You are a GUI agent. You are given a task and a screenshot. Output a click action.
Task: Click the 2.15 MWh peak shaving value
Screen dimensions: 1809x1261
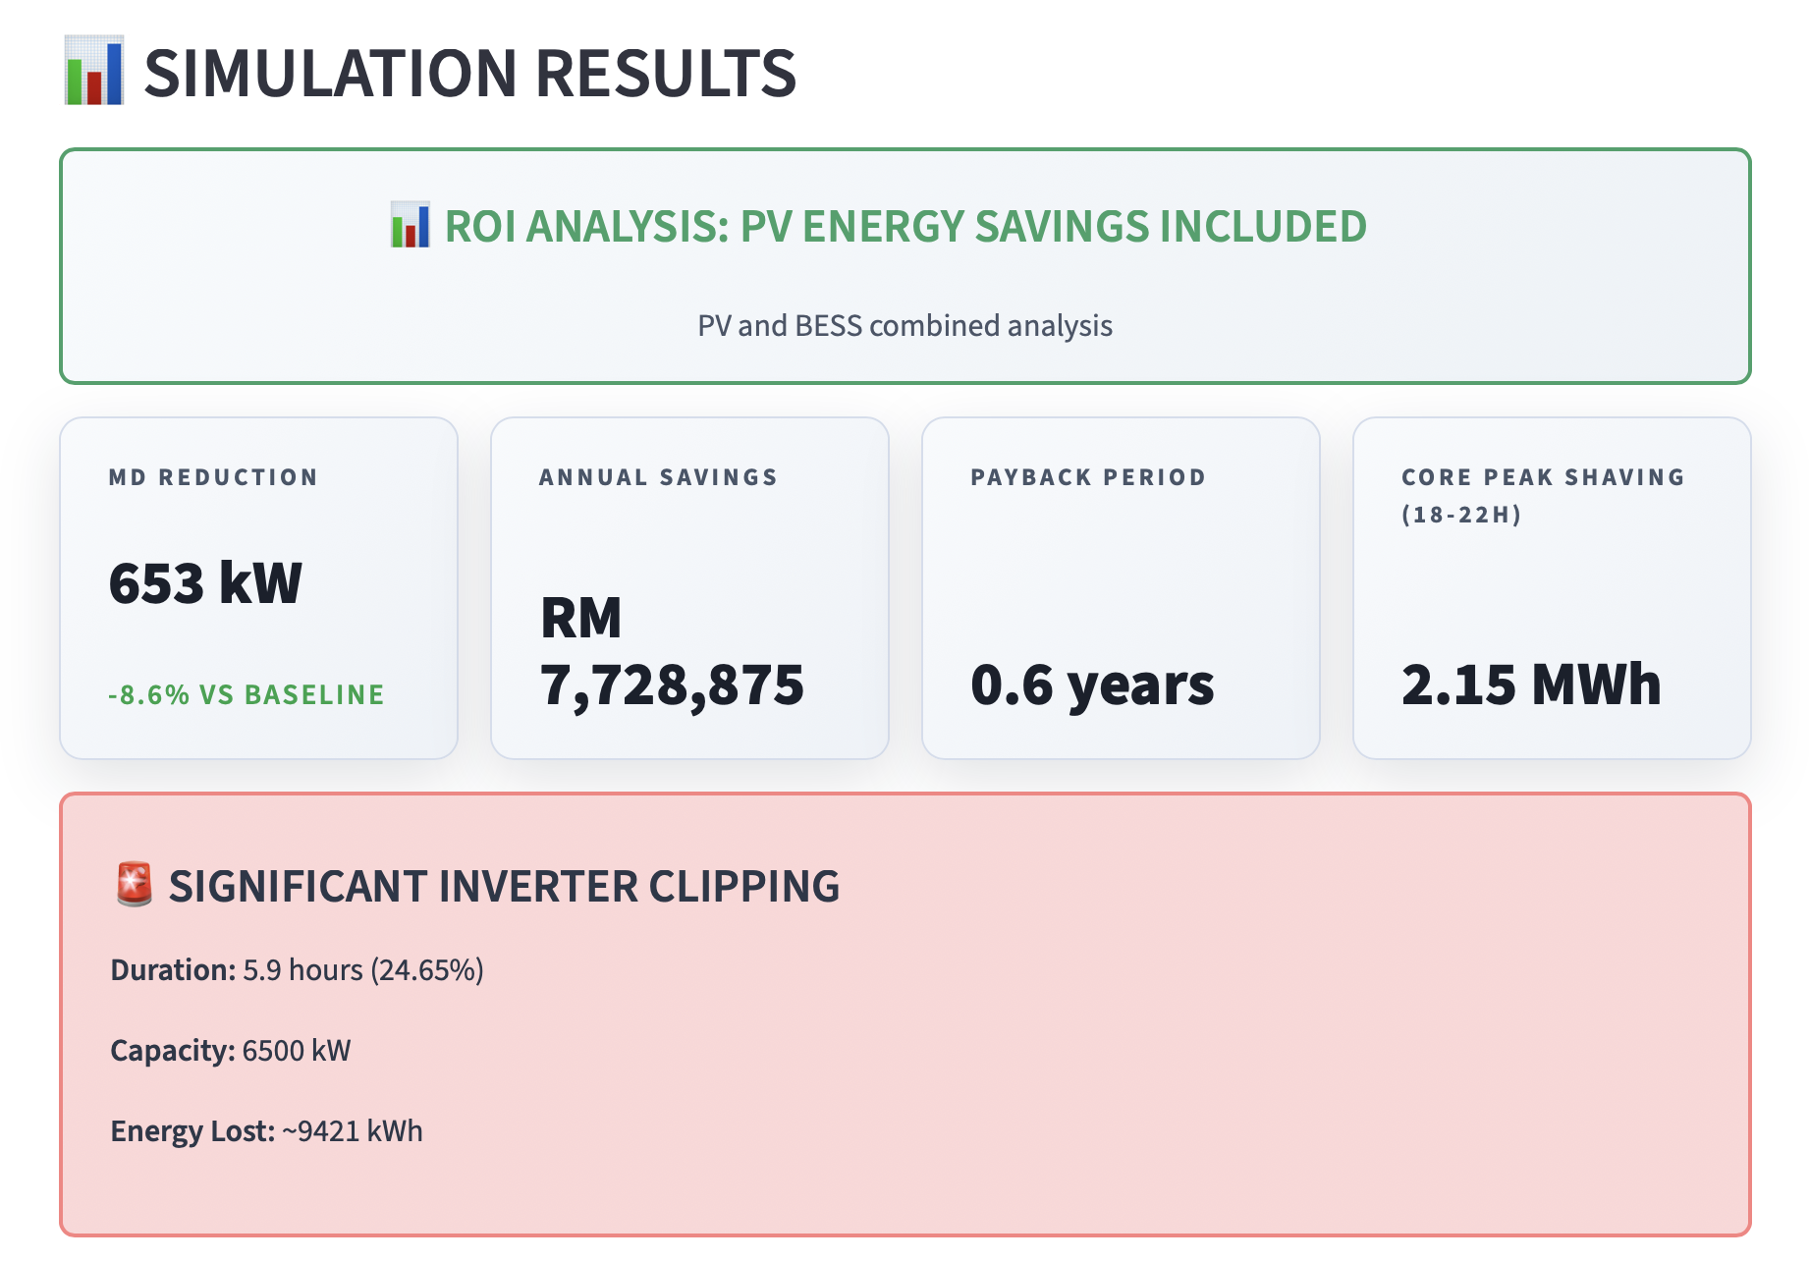click(x=1530, y=683)
